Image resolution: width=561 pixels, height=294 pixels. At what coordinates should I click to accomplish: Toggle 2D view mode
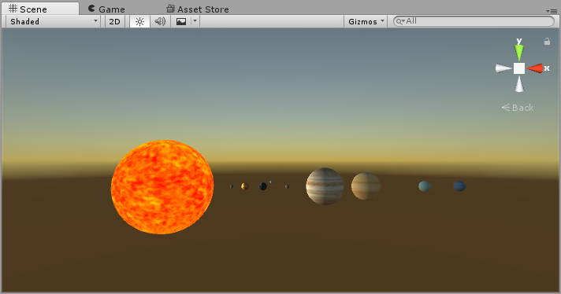(x=114, y=21)
